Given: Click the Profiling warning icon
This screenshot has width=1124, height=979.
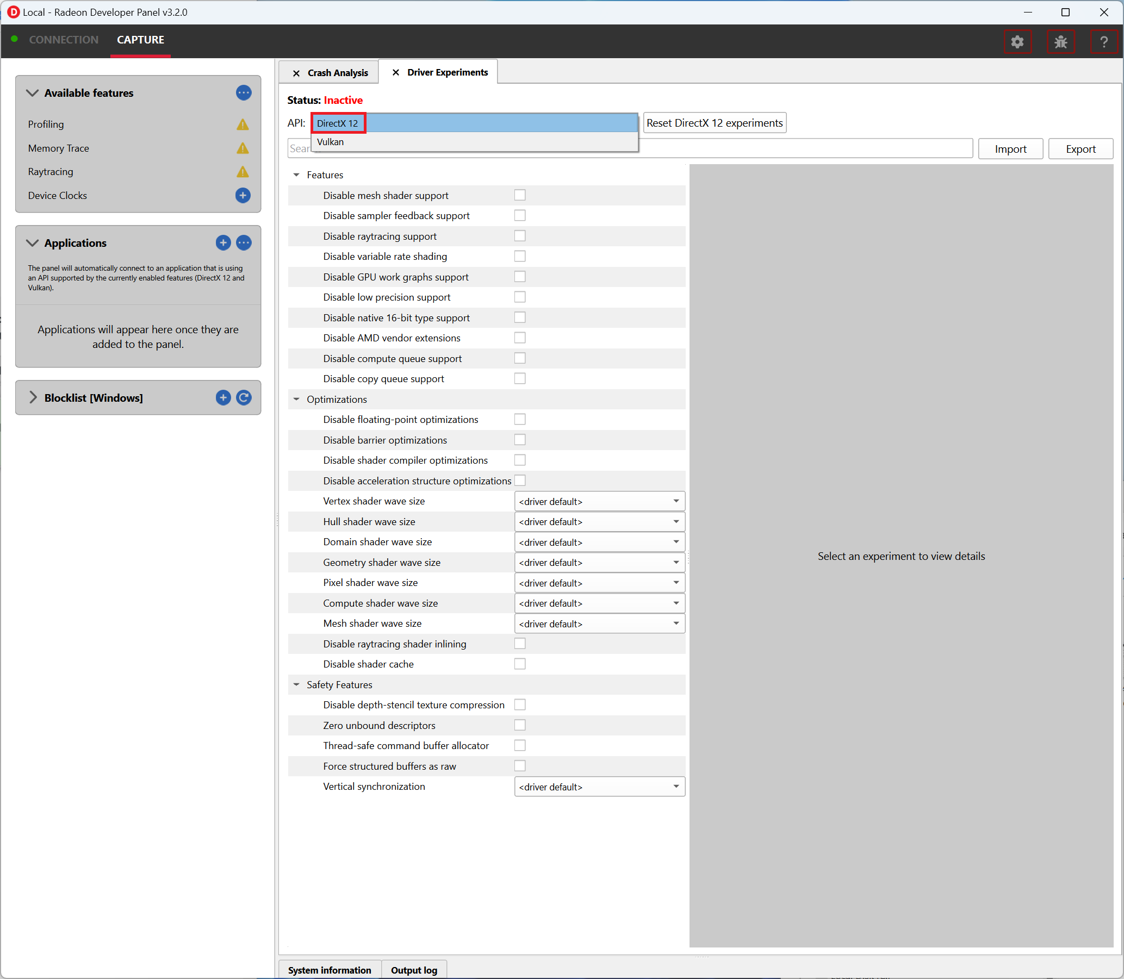Looking at the screenshot, I should click(243, 124).
